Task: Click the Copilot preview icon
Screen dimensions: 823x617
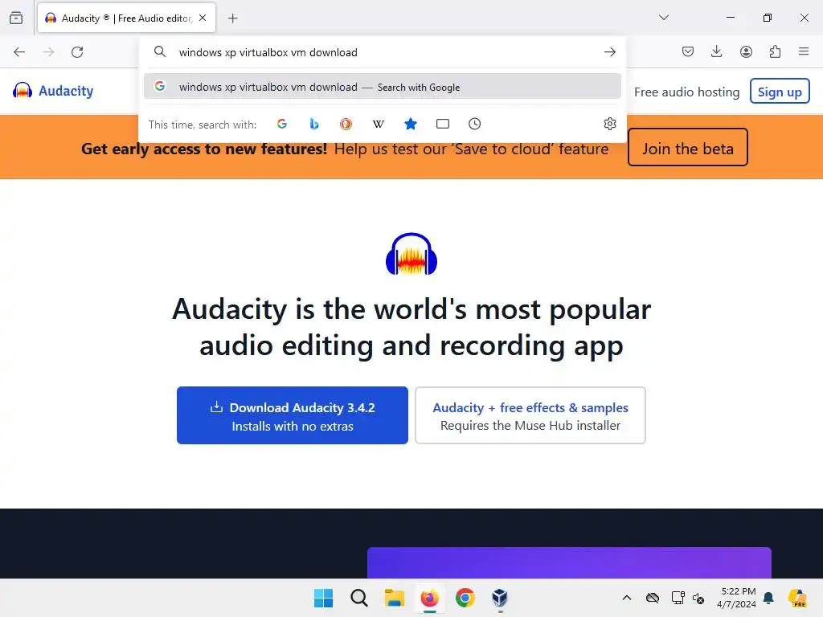Action: pos(798,598)
